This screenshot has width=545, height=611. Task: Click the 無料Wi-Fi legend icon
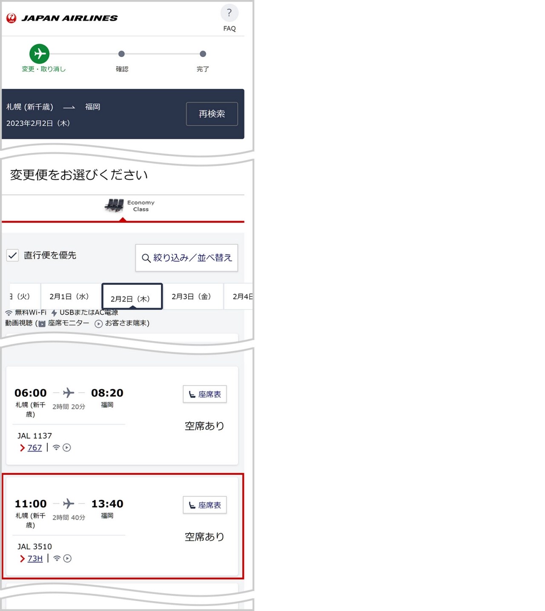[9, 313]
